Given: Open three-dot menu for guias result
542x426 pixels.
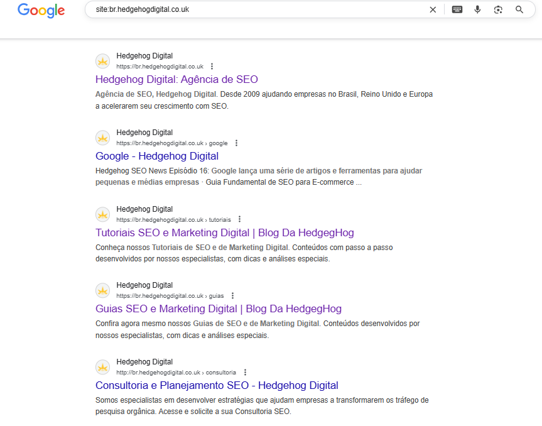Looking at the screenshot, I should [x=232, y=296].
